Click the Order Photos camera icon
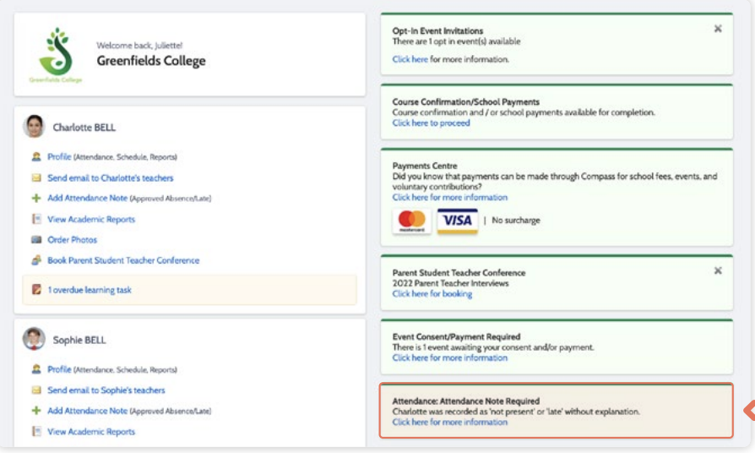This screenshot has width=755, height=453. (x=36, y=239)
